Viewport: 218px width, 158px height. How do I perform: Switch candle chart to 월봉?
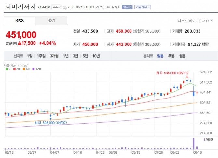pos(182,56)
